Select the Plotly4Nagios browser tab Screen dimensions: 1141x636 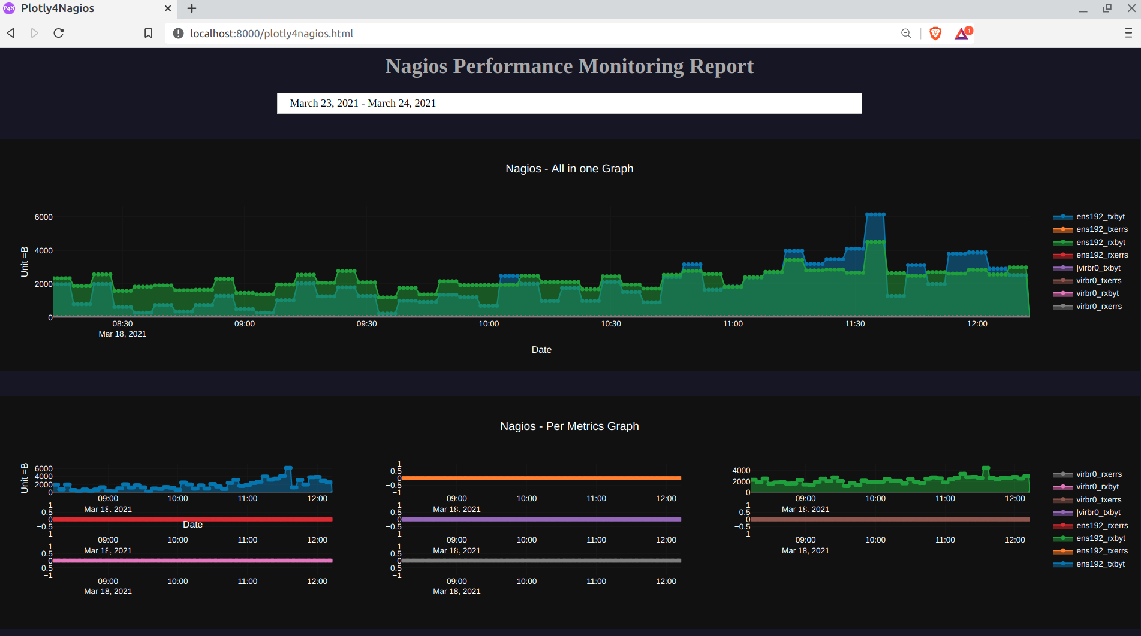tap(88, 8)
